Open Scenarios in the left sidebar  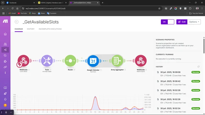click(5, 50)
